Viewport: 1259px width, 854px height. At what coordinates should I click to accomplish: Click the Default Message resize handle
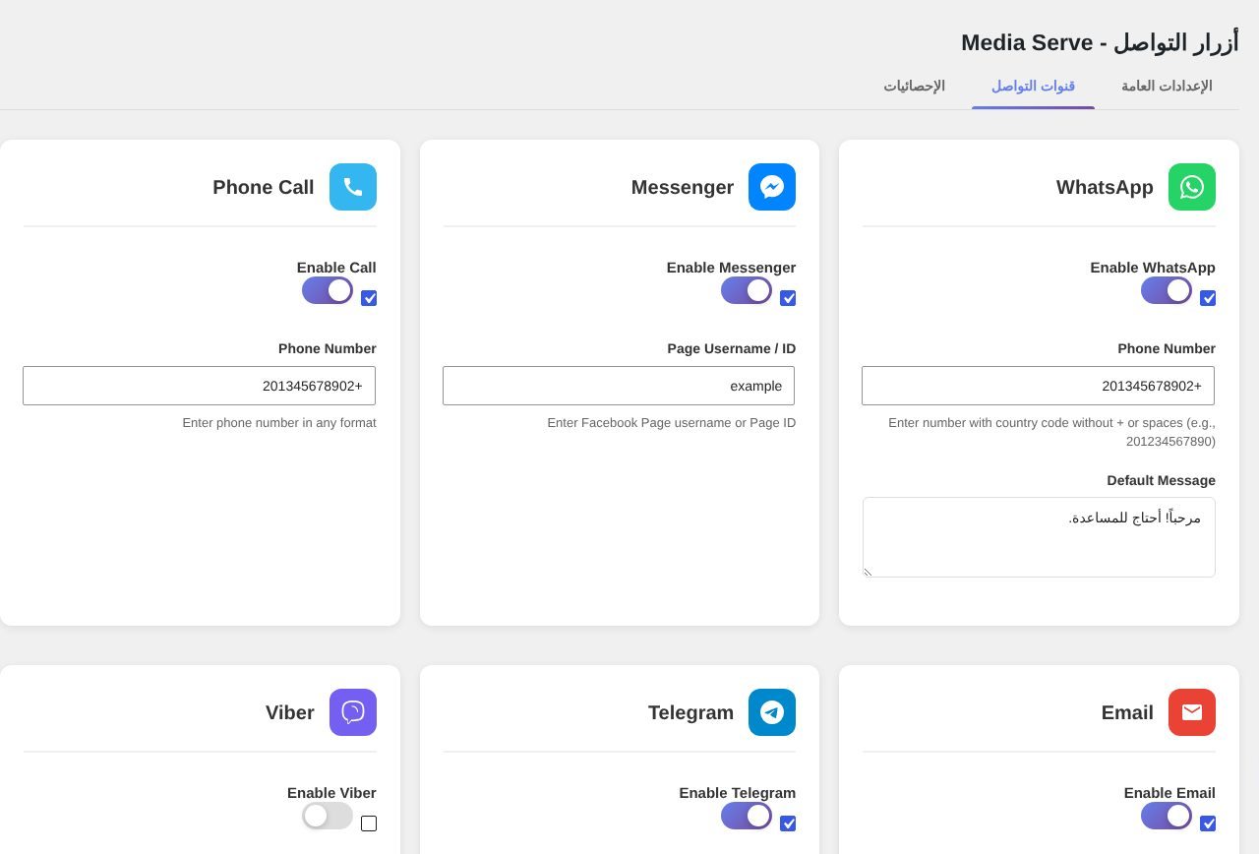tap(869, 572)
